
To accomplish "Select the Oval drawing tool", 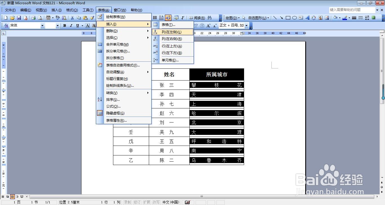I will tap(294, 18).
